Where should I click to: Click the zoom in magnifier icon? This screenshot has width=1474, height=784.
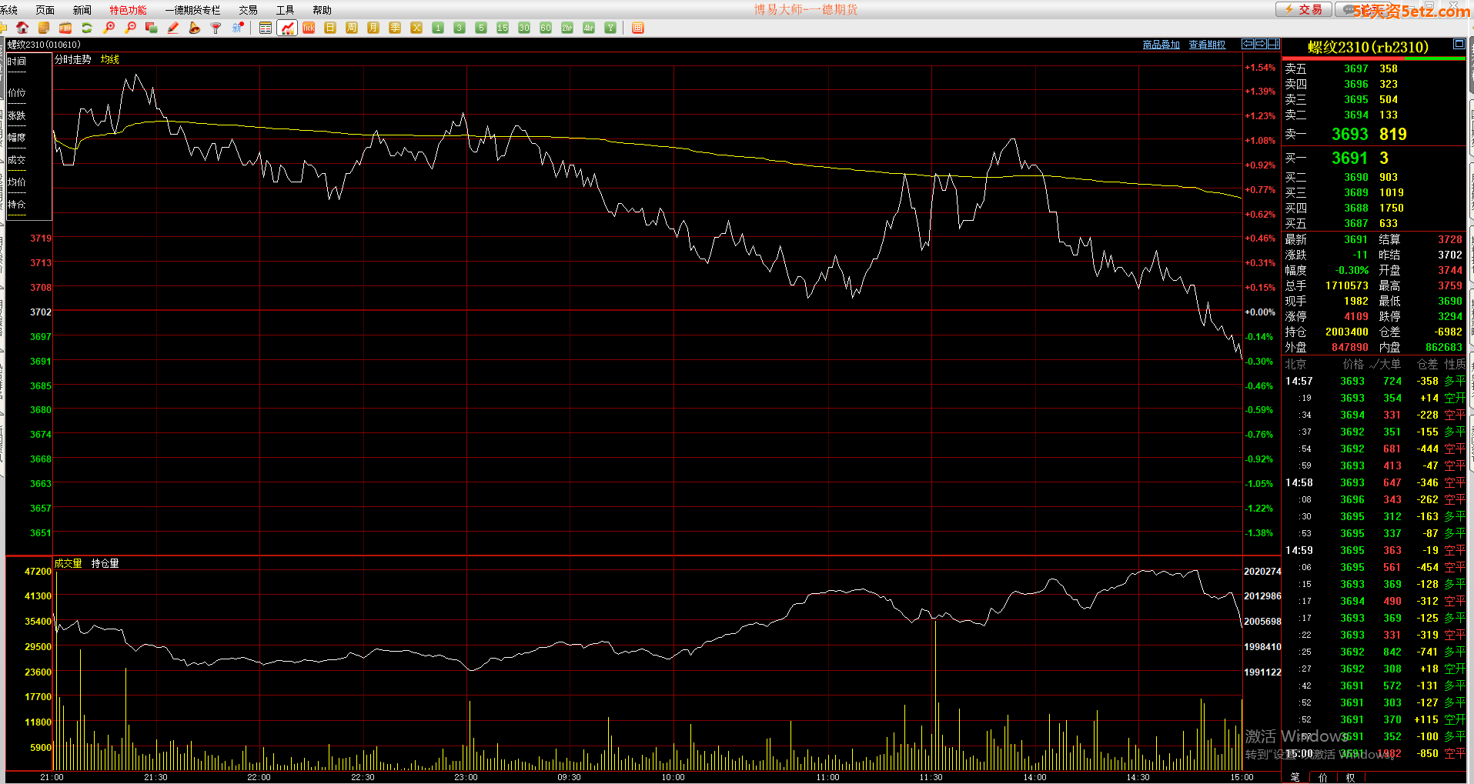[109, 28]
